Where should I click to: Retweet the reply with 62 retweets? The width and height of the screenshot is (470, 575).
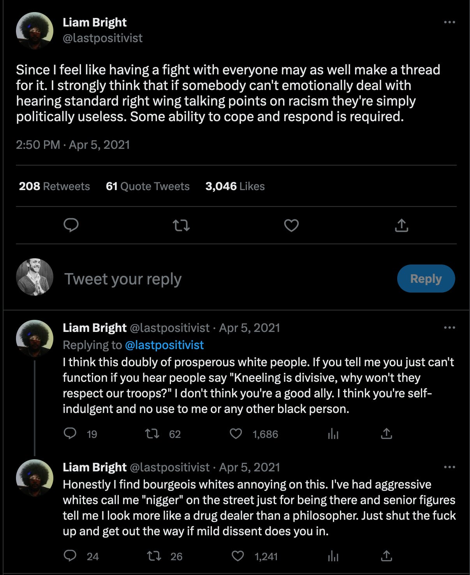point(152,434)
